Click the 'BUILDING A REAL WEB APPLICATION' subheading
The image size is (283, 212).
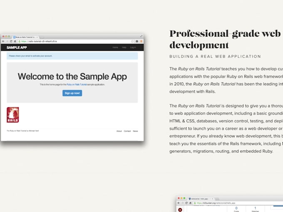215,57
